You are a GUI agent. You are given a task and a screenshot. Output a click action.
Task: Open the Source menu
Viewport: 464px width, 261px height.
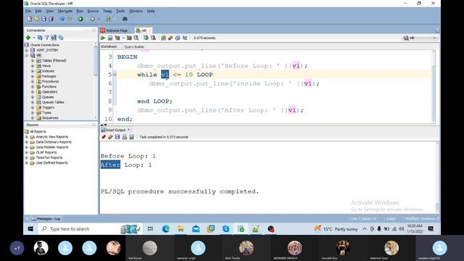[93, 11]
